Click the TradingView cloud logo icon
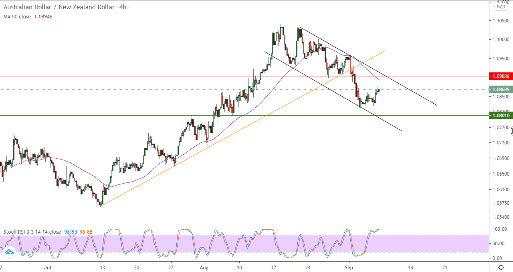The height and width of the screenshot is (272, 513). pos(10,252)
